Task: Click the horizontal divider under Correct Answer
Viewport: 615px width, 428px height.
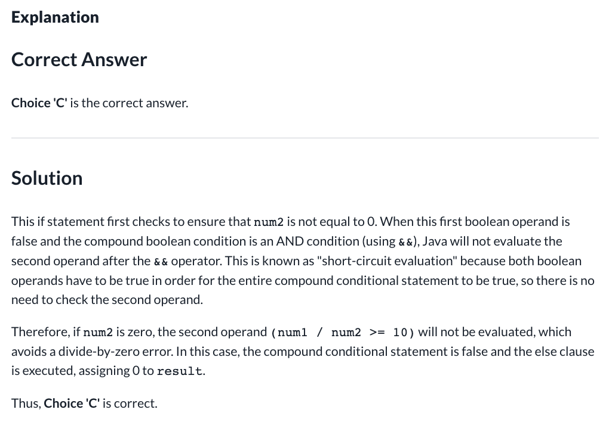Action: tap(305, 138)
